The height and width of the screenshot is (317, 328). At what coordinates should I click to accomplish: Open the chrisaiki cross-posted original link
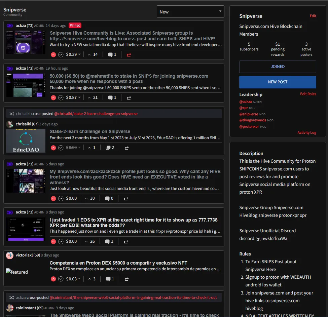click(x=96, y=114)
